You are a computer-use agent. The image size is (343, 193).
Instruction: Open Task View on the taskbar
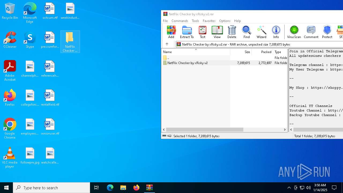point(96,188)
